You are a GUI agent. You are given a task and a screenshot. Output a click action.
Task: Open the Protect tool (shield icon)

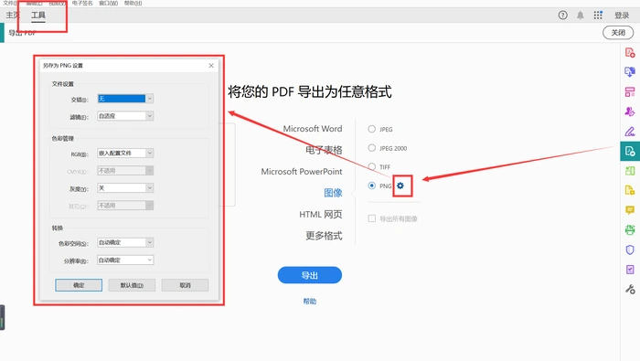click(630, 250)
